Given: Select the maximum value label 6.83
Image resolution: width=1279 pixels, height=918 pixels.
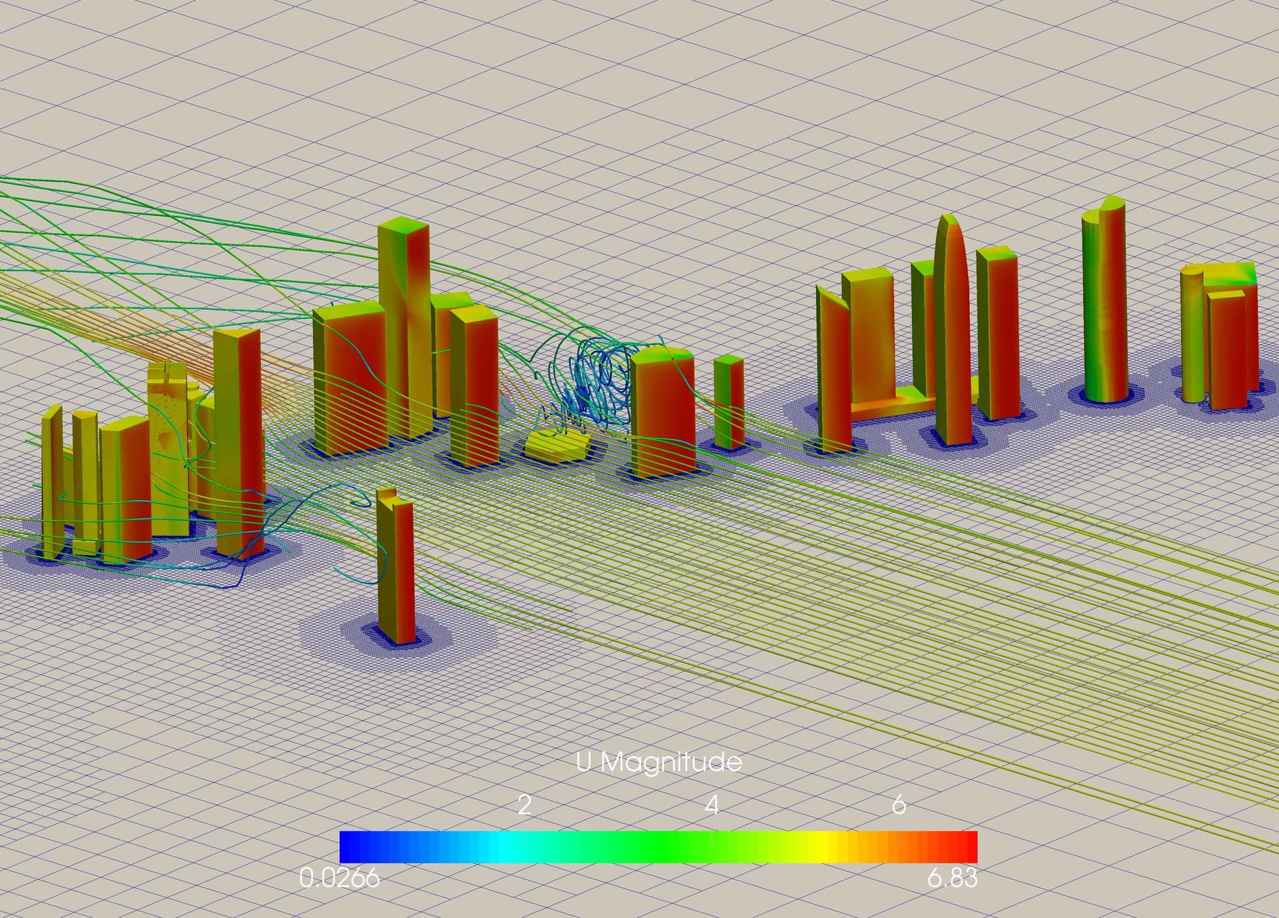Looking at the screenshot, I should (x=952, y=878).
